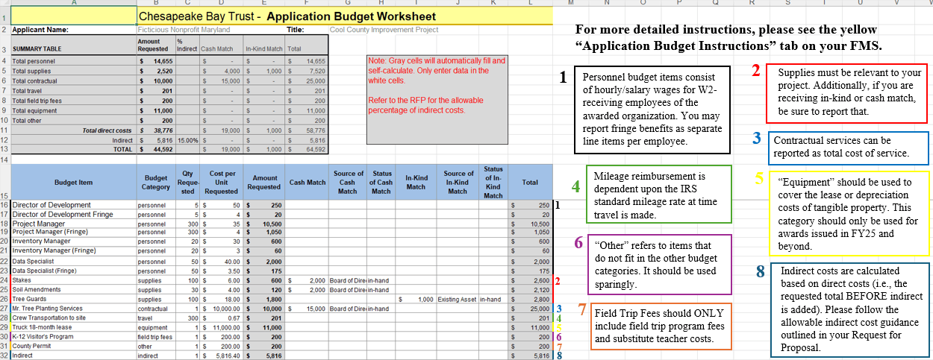Click row header 16
This screenshot has width=933, height=360.
5,204
